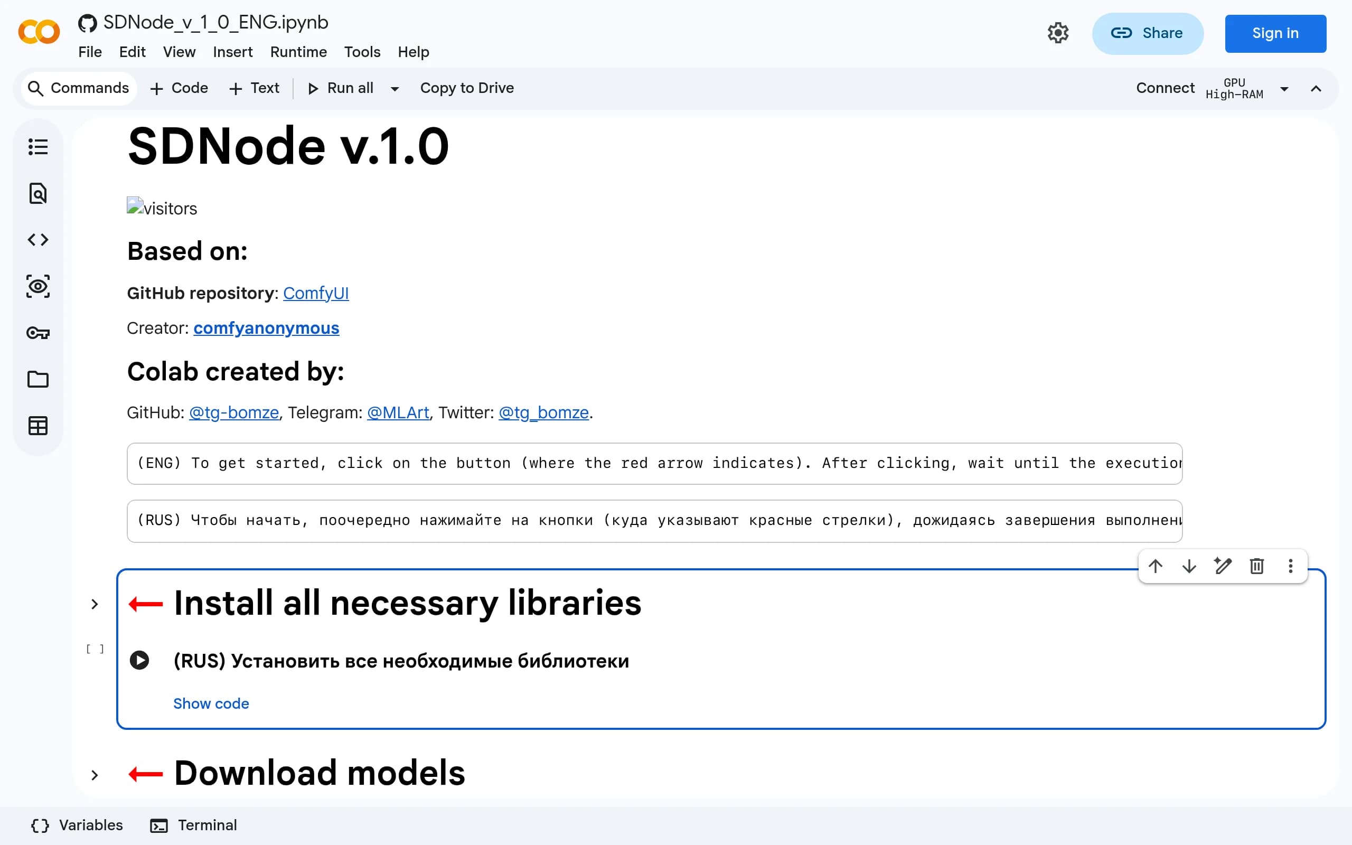Click the Connect button
The width and height of the screenshot is (1352, 845).
[1166, 88]
